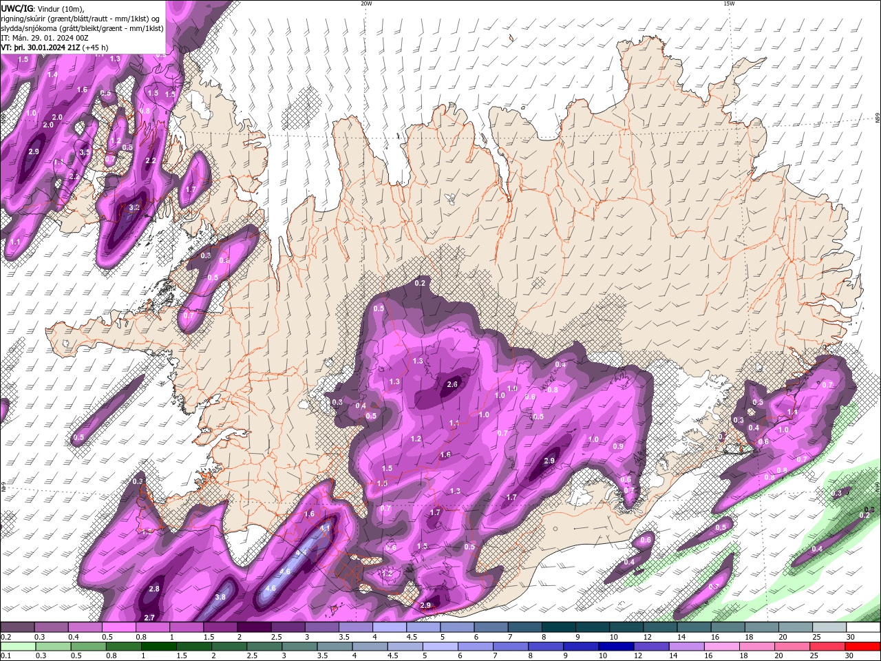Click the 20W longitude label
The image size is (881, 661).
366,3
